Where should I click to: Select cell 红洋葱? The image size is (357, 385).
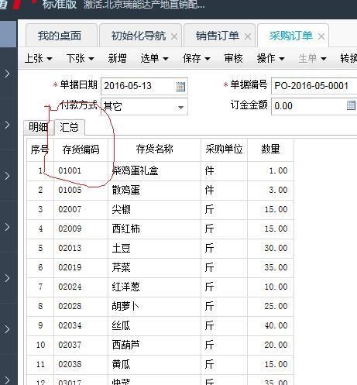tap(154, 287)
